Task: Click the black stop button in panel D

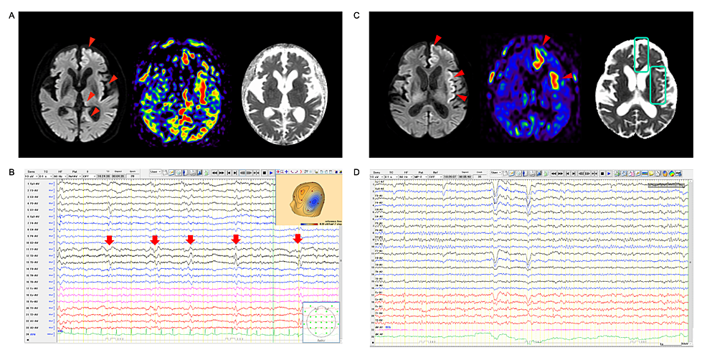Action: [x=602, y=173]
